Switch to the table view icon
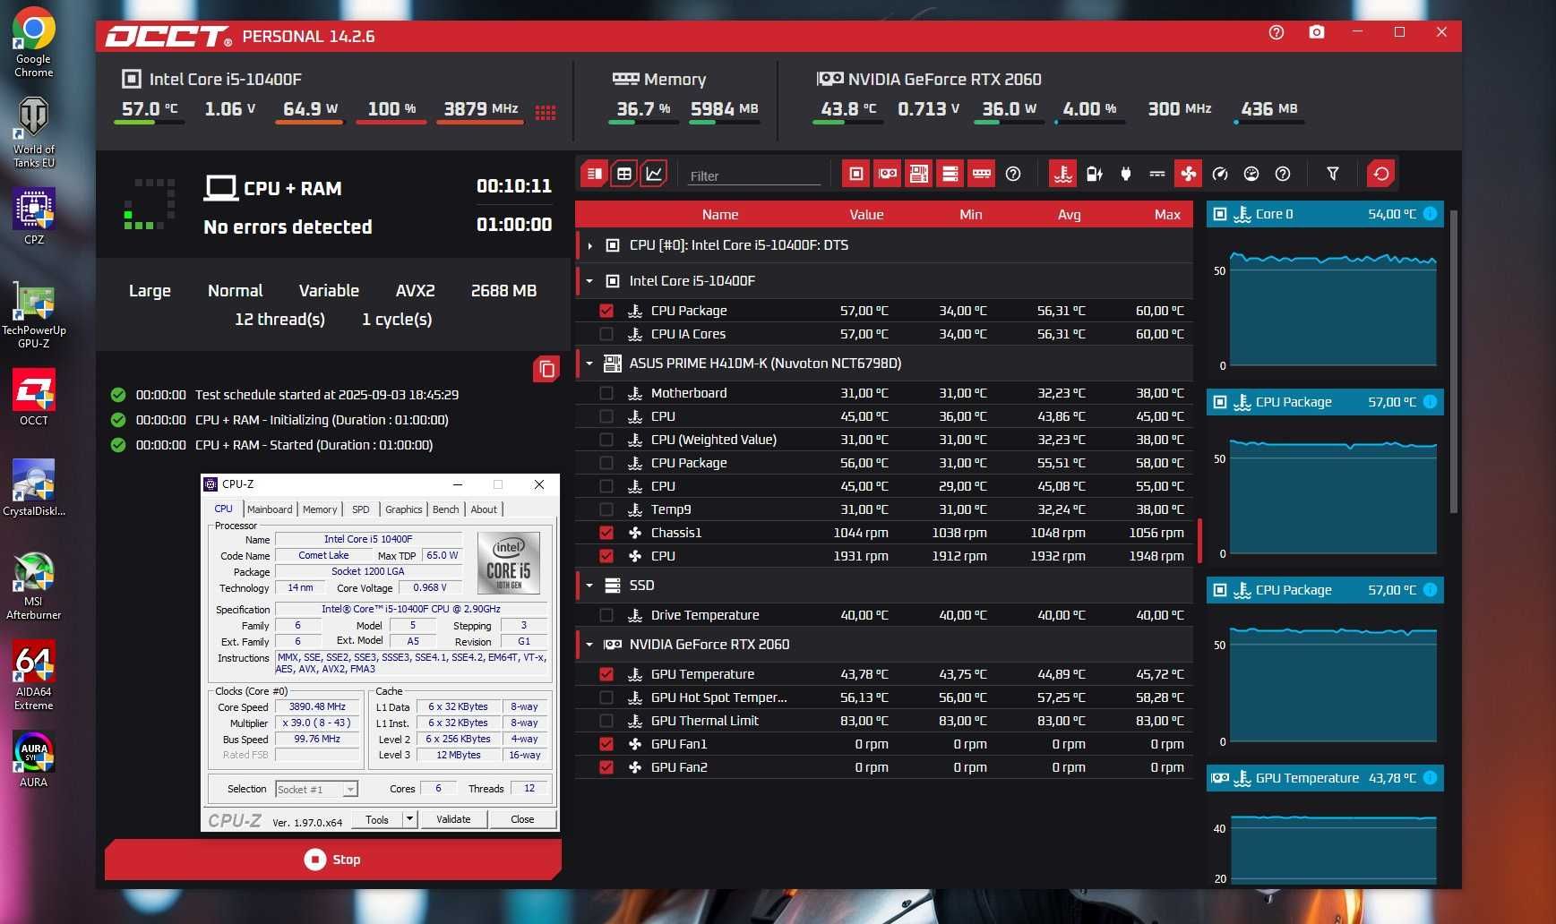1556x924 pixels. pyautogui.click(x=624, y=174)
